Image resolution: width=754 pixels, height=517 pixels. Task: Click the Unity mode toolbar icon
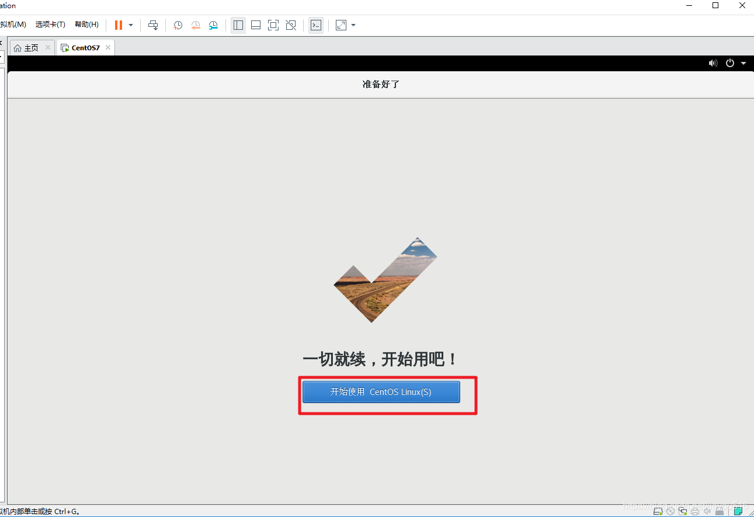291,25
